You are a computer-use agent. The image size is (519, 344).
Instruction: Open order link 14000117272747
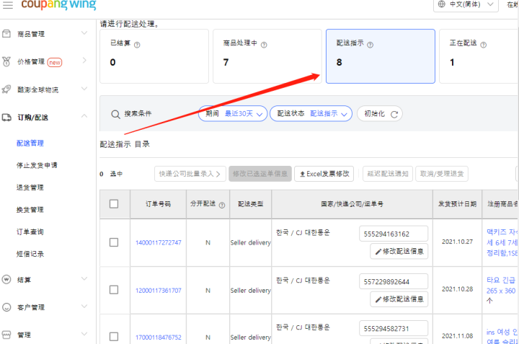coord(158,243)
